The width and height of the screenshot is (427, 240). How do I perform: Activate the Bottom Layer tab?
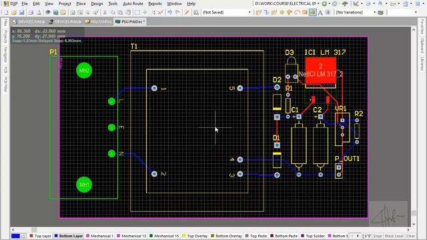pyautogui.click(x=68, y=236)
